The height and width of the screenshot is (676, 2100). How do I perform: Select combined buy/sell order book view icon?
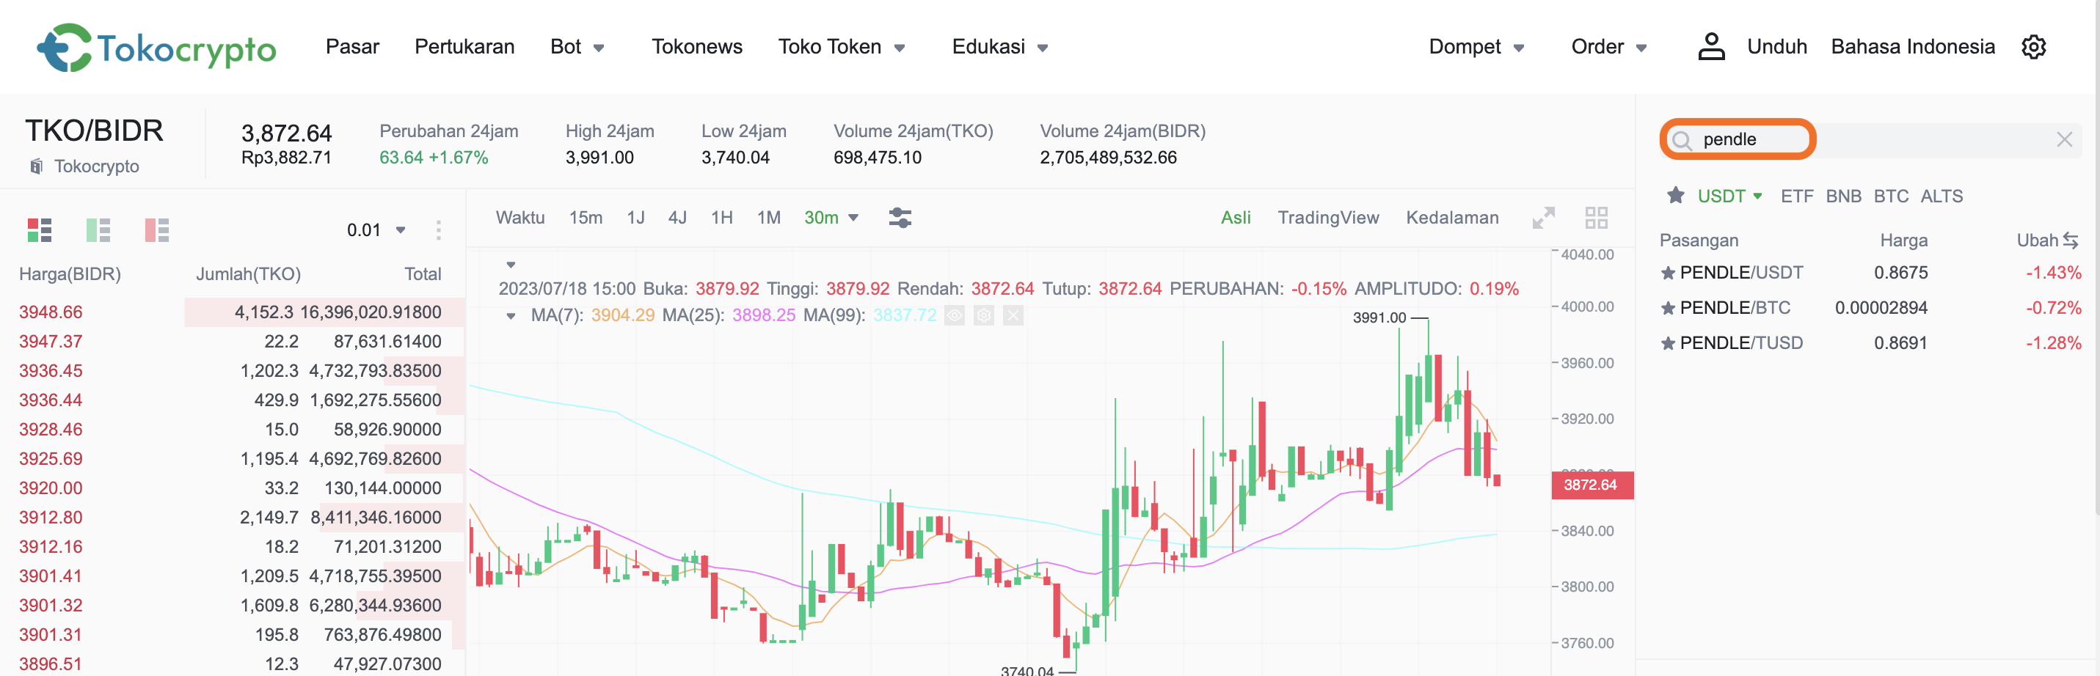point(39,230)
